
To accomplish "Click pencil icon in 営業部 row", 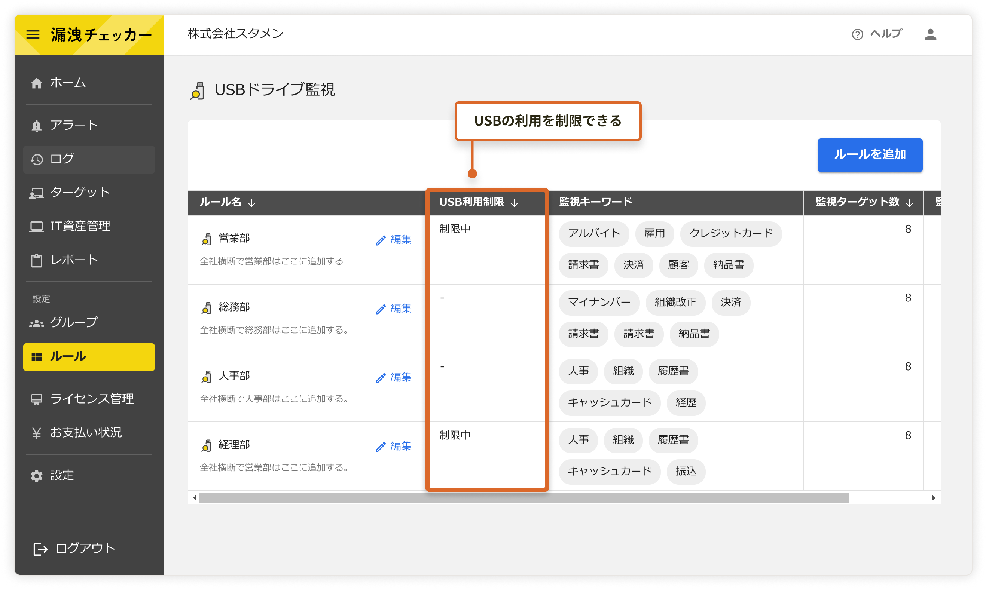I will point(381,240).
